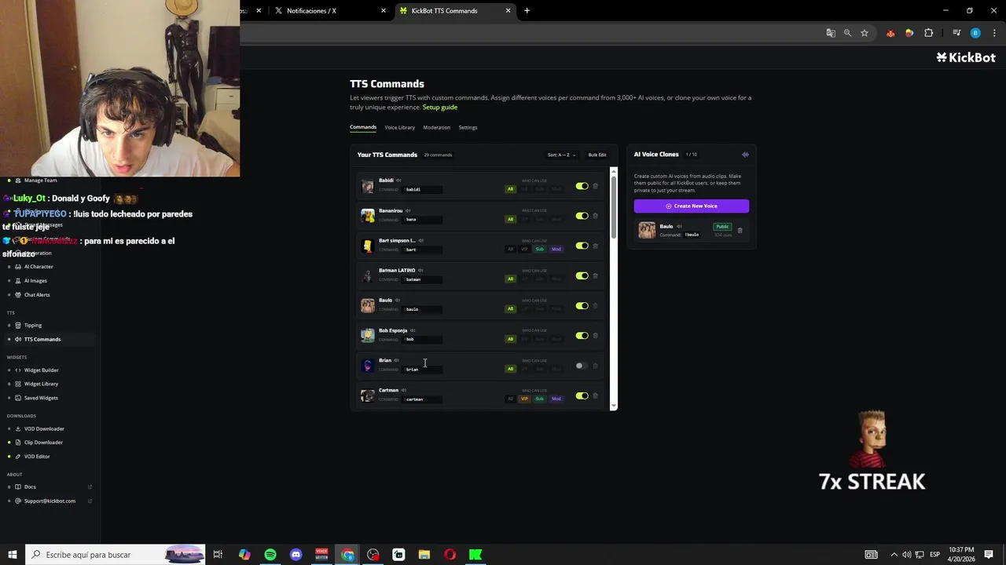Open the Sort A-Z dropdown

coord(561,155)
